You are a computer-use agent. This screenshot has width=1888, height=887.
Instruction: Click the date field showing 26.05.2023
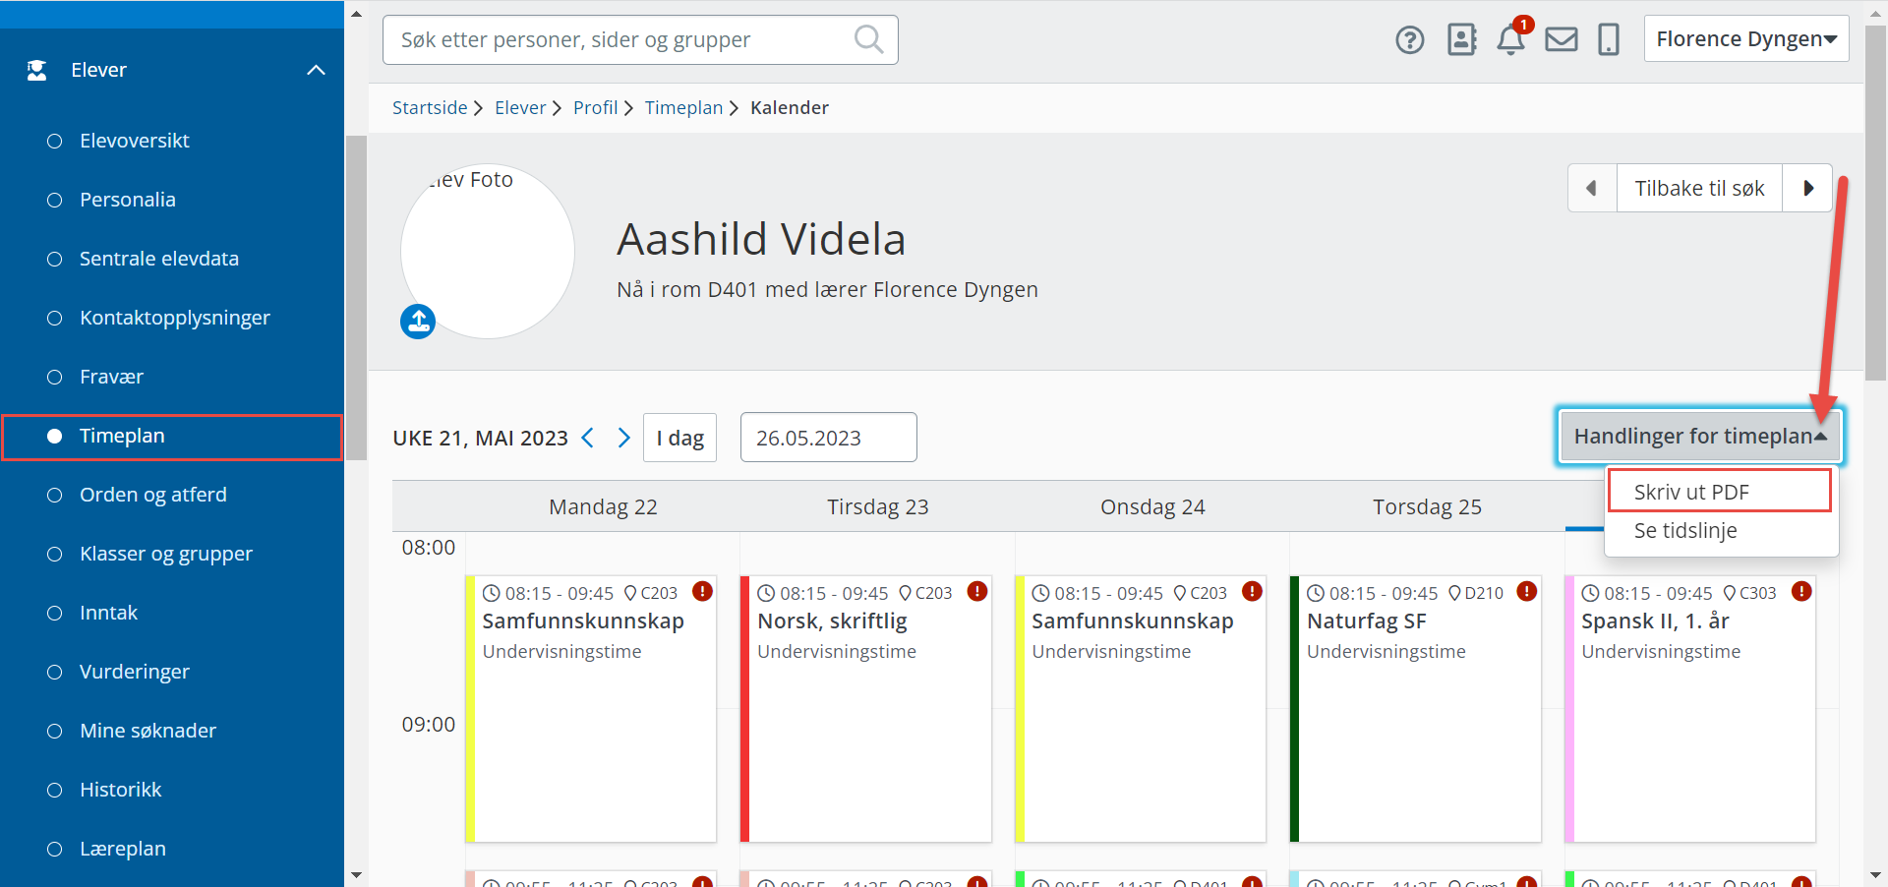pyautogui.click(x=828, y=438)
